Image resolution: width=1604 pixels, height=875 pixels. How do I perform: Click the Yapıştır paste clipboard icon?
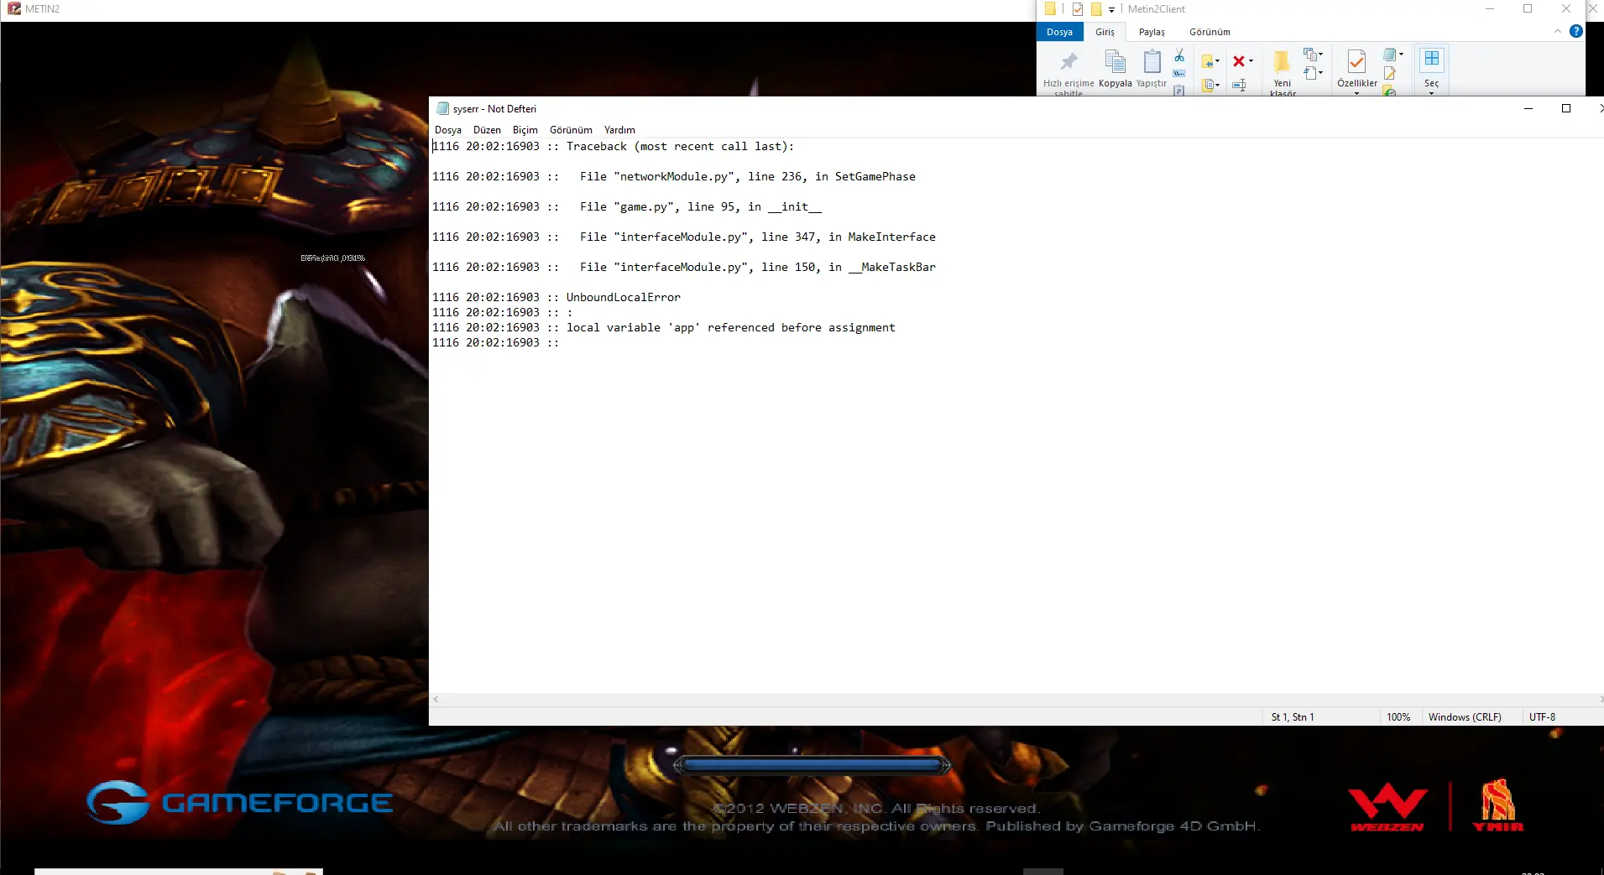click(x=1152, y=62)
